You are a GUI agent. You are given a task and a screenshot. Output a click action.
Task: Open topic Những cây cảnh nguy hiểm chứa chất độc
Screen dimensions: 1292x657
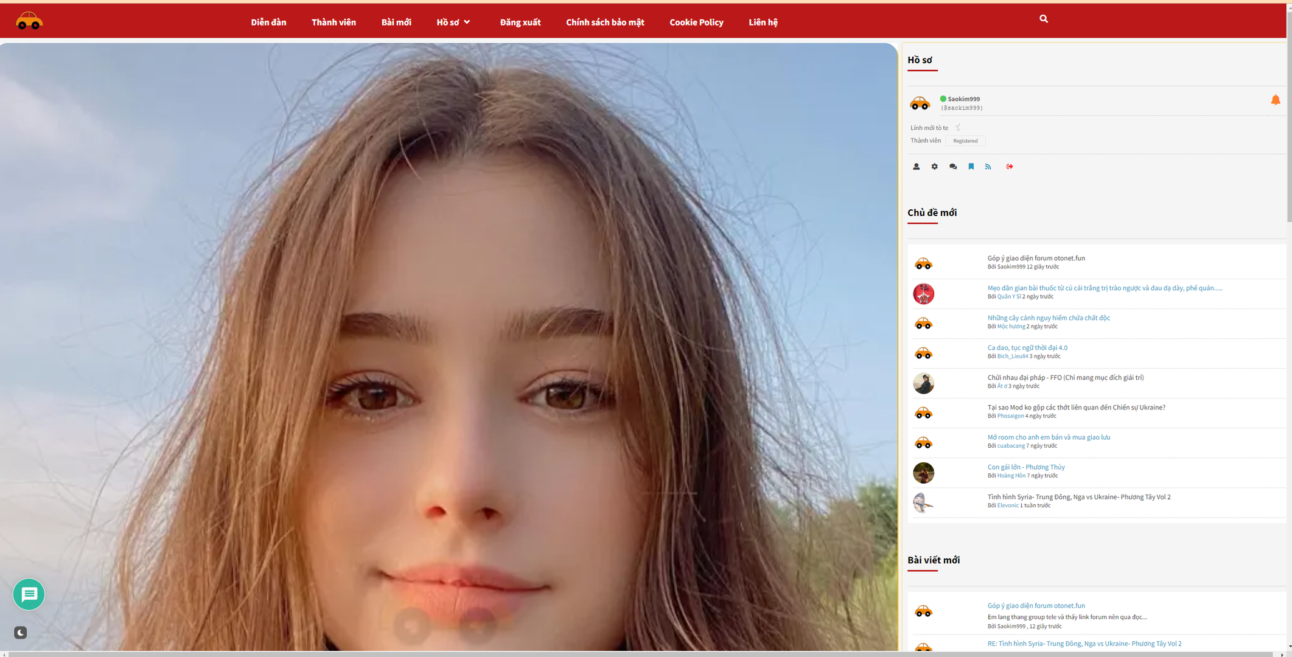pyautogui.click(x=1048, y=318)
